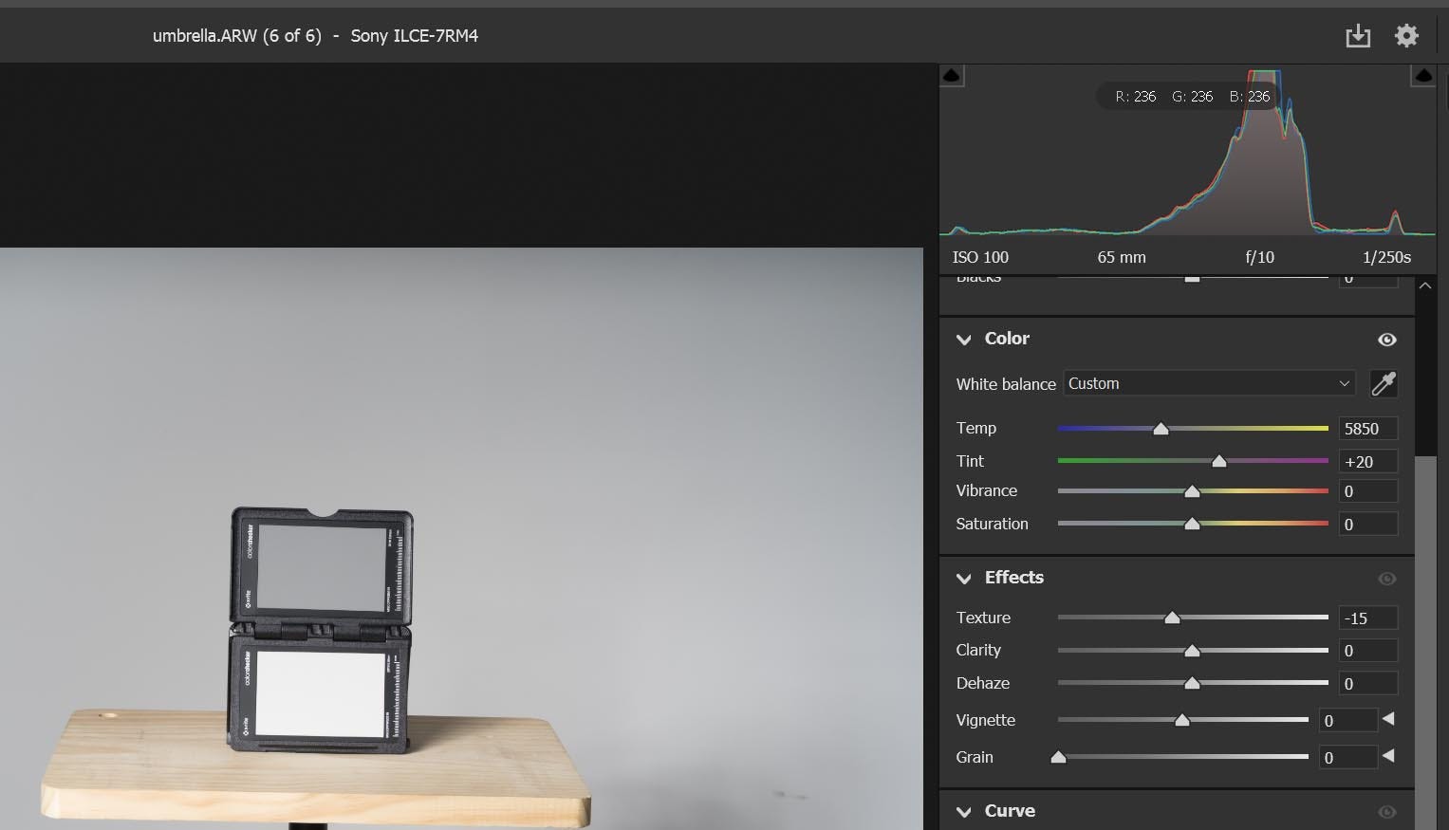Click the 1/250s shutter speed readout

(1386, 257)
